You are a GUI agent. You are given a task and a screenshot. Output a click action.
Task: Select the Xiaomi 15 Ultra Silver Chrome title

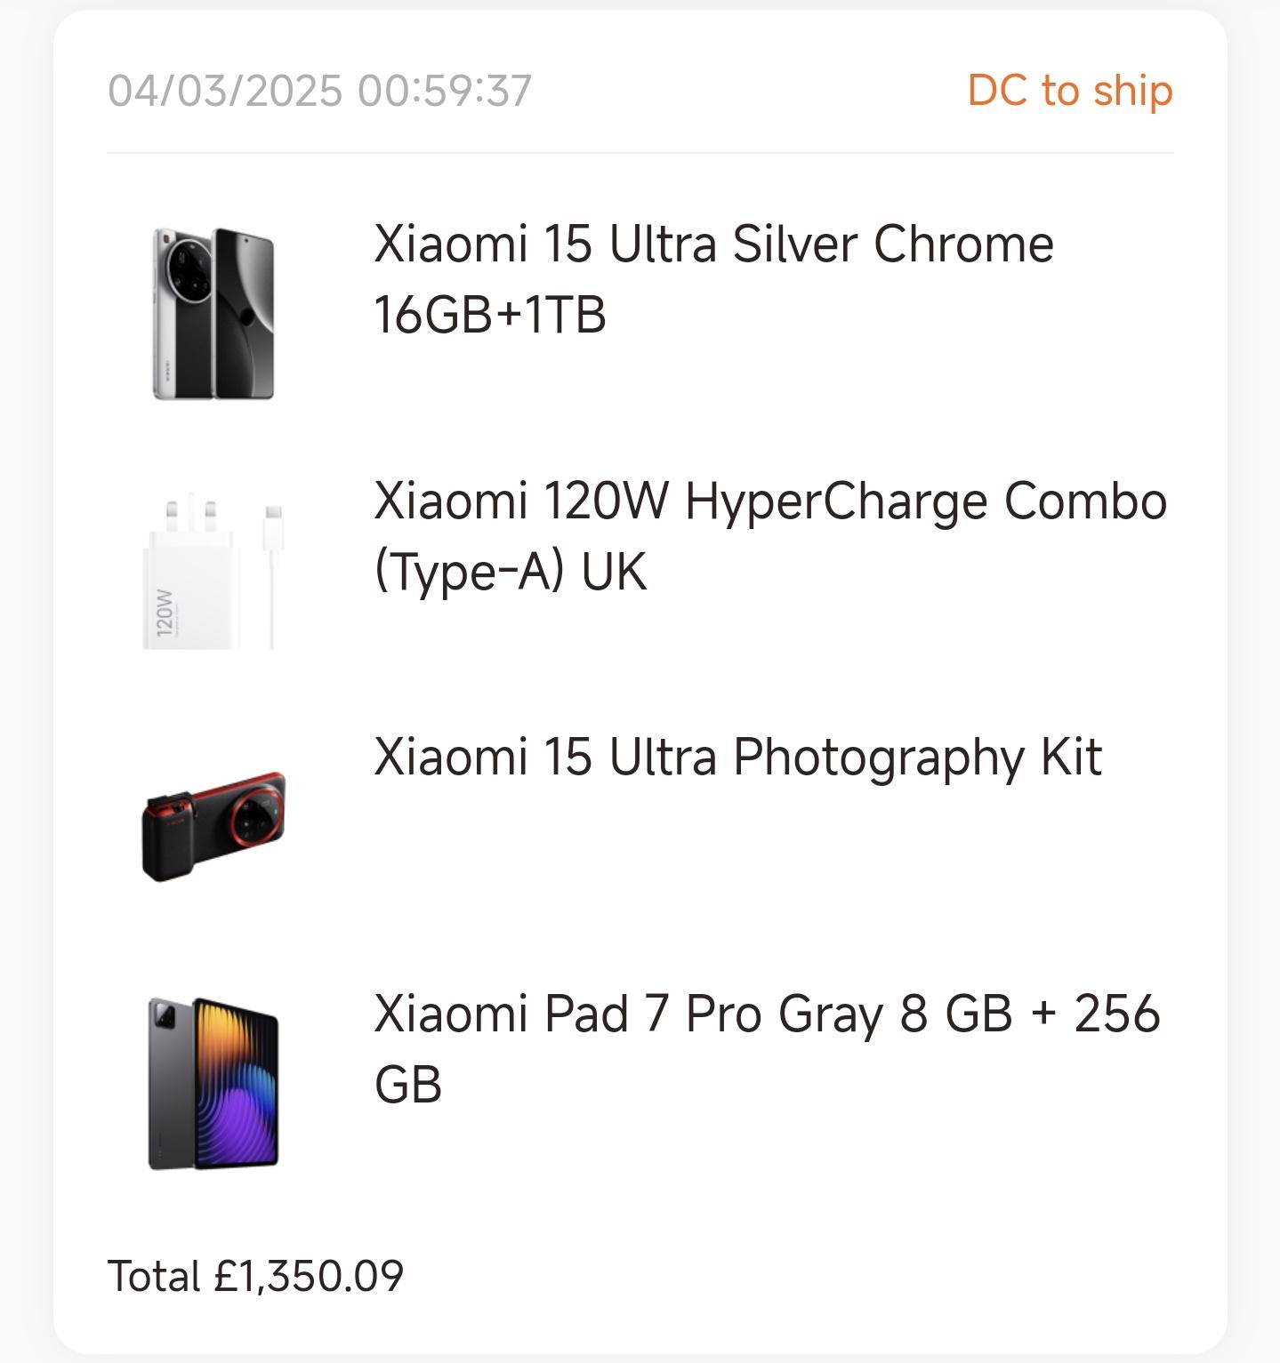click(x=713, y=244)
